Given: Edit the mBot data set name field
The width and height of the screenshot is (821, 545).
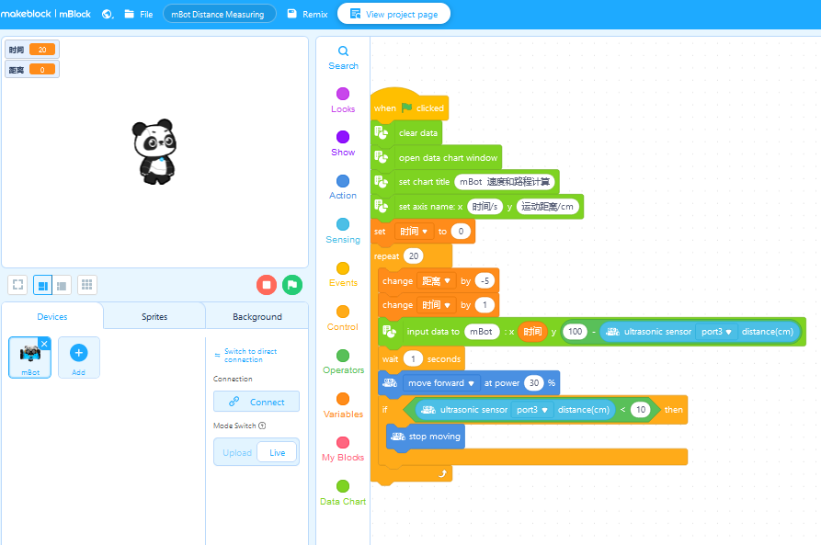Looking at the screenshot, I should pos(481,332).
